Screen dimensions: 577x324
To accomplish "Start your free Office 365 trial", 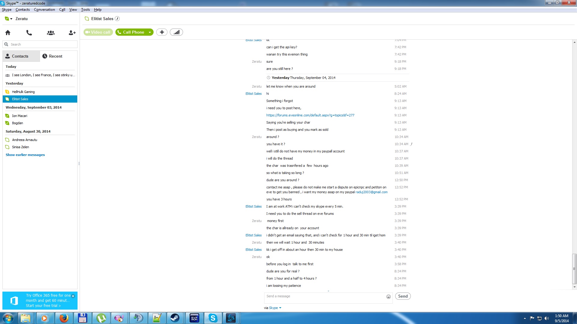I will tap(43, 306).
